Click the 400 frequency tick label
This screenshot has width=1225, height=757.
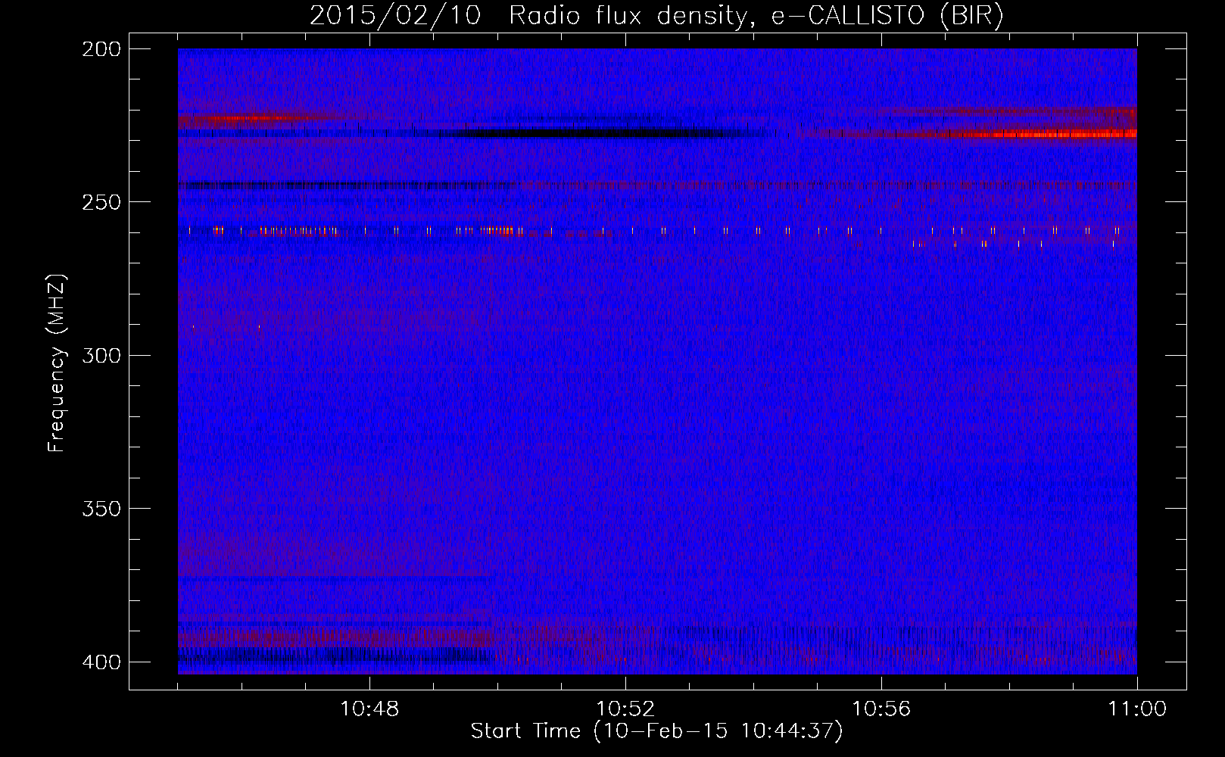point(101,662)
